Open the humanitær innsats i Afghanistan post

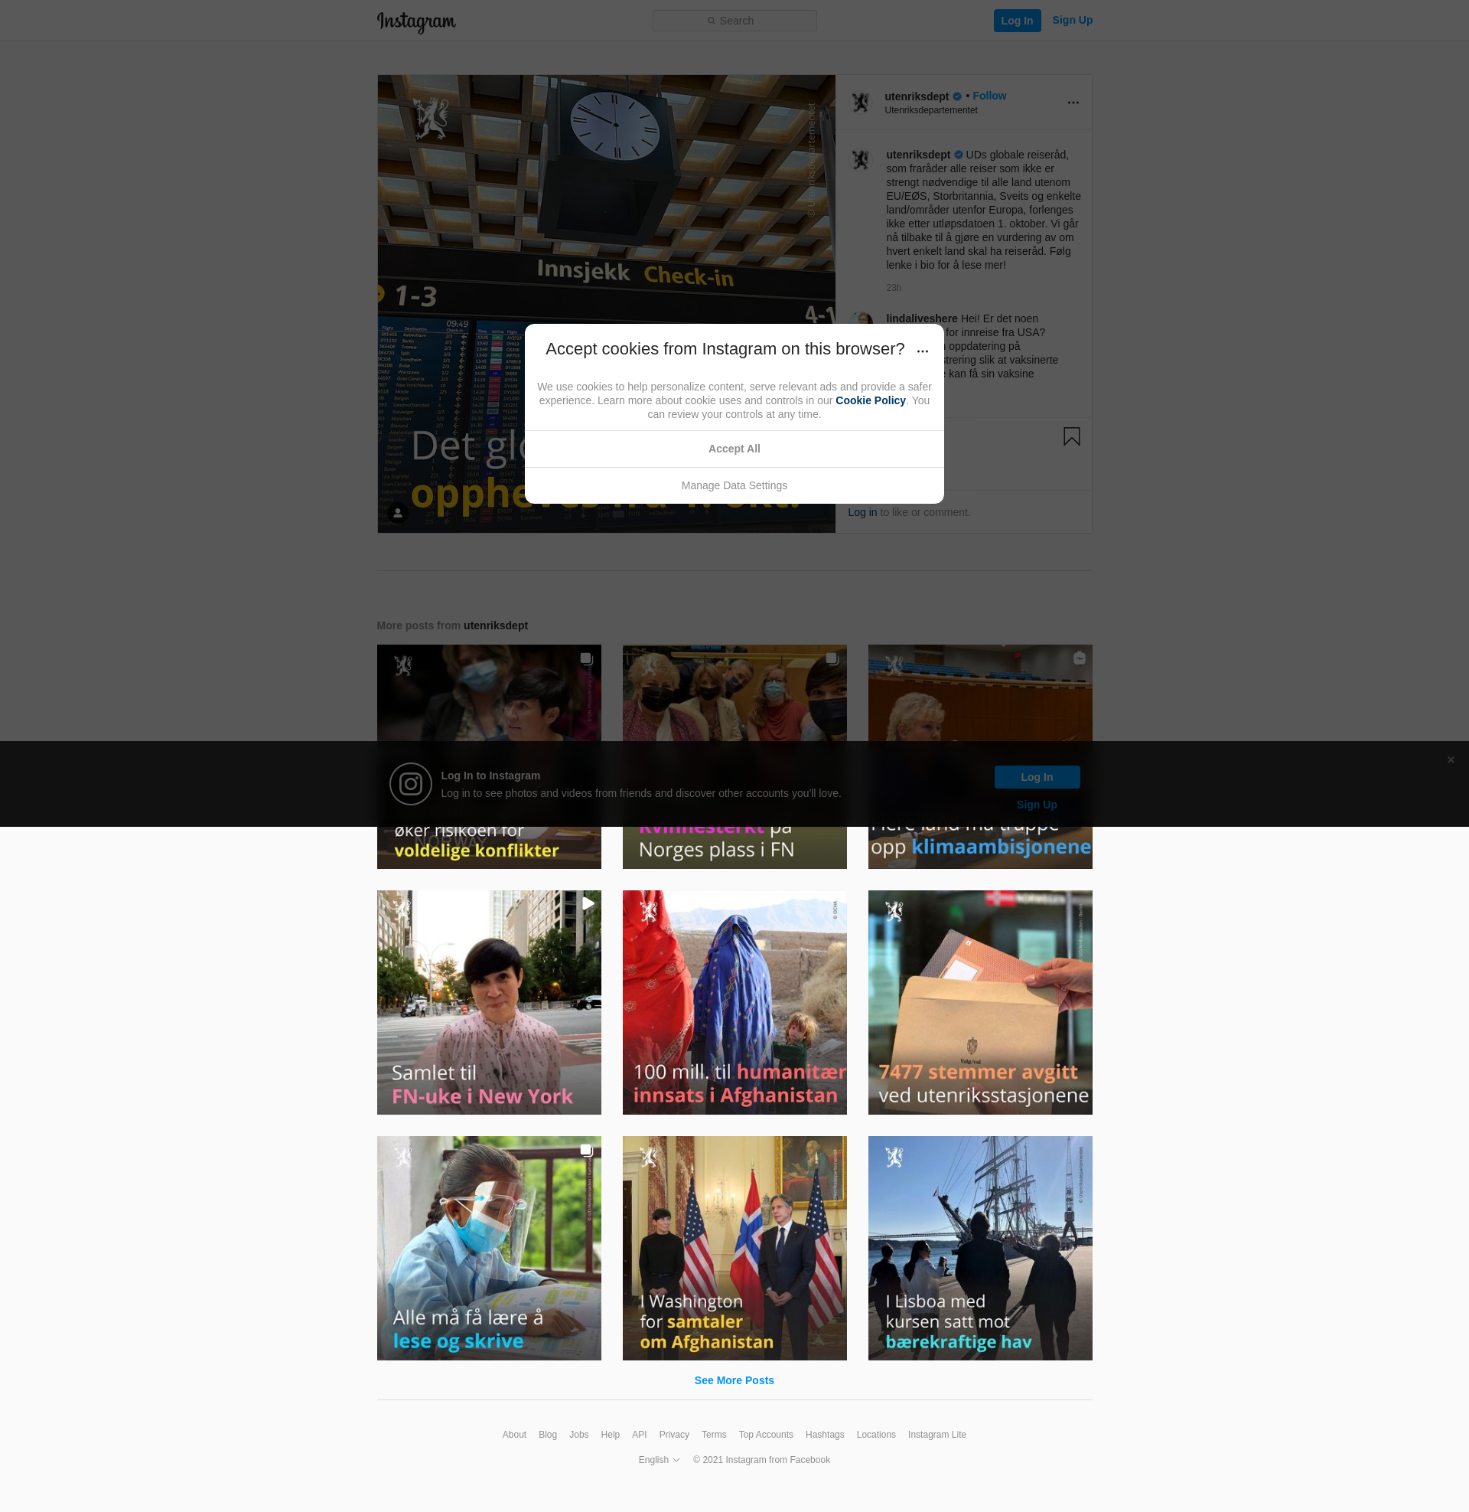(x=734, y=1003)
